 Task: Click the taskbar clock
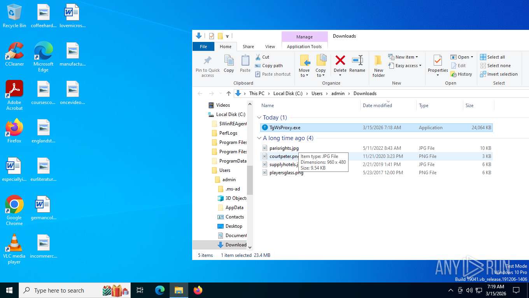pyautogui.click(x=495, y=290)
